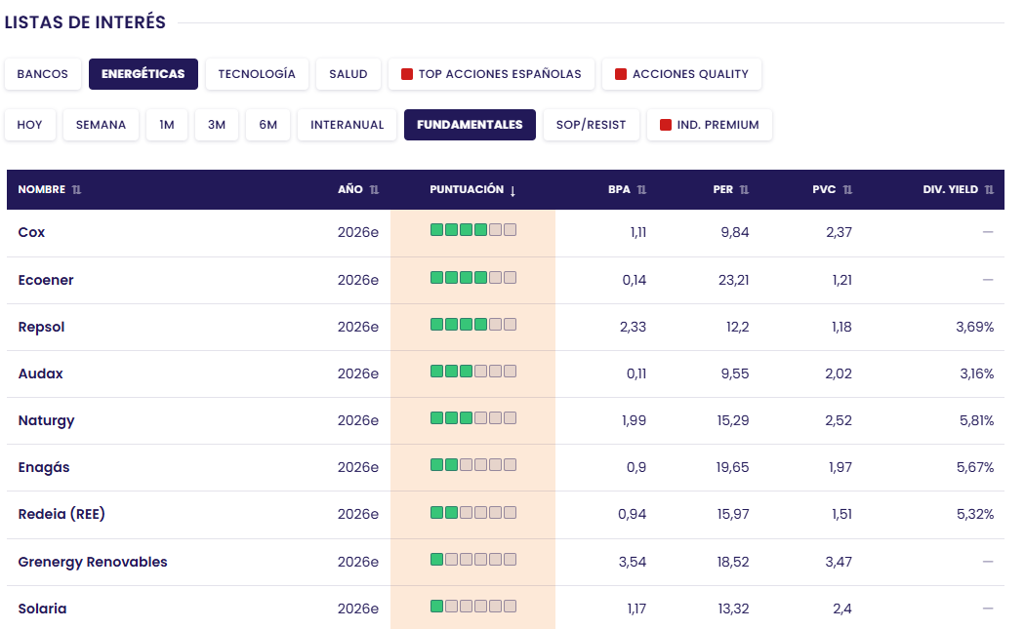
Task: Click the AÑO column sort icon
Action: click(374, 189)
